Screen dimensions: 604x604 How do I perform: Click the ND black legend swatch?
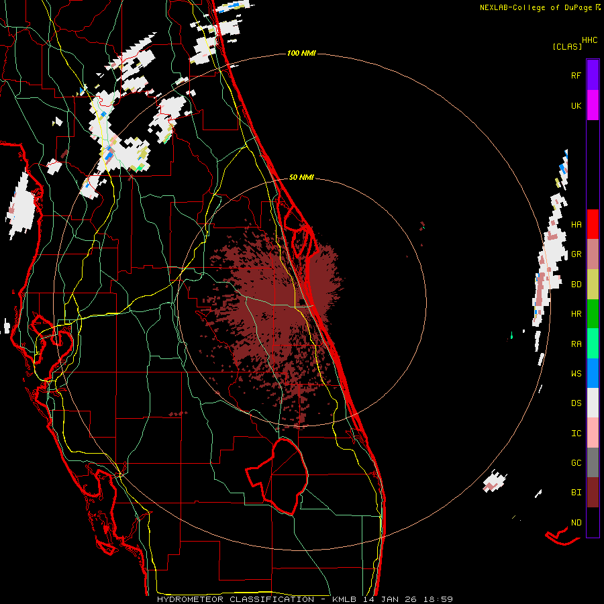click(x=593, y=522)
